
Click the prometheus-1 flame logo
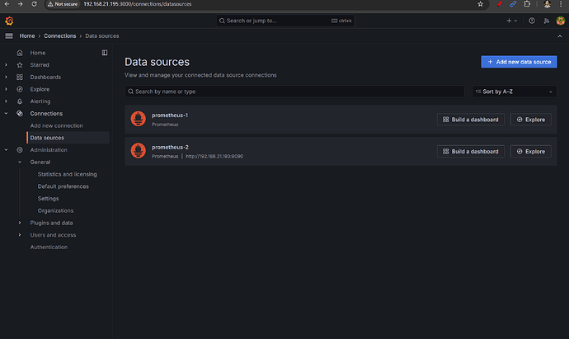point(139,119)
